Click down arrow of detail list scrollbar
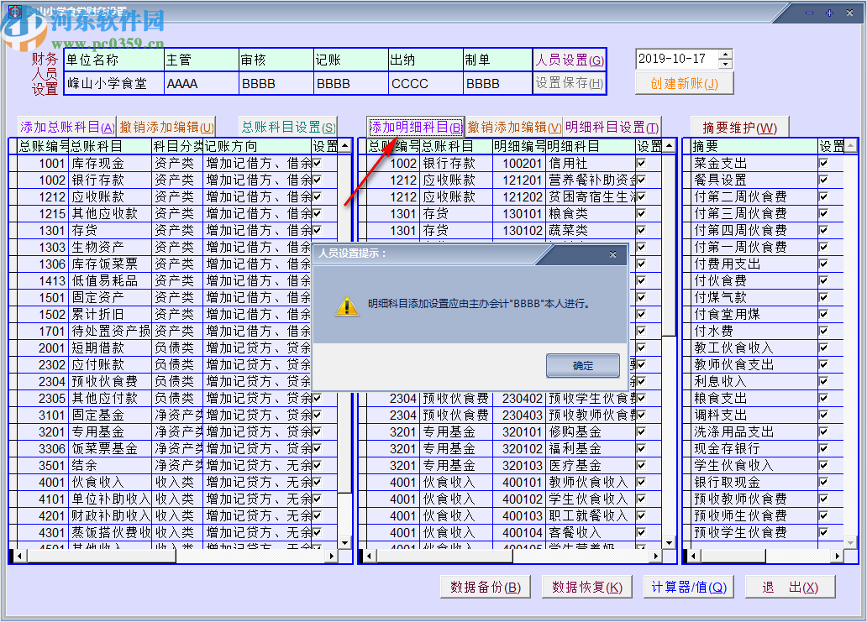The image size is (867, 622). (x=669, y=542)
